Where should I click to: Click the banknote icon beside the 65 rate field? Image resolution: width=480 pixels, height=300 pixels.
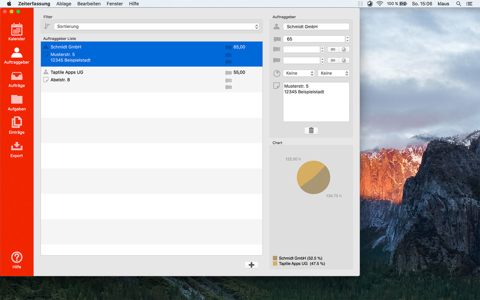[x=277, y=39]
